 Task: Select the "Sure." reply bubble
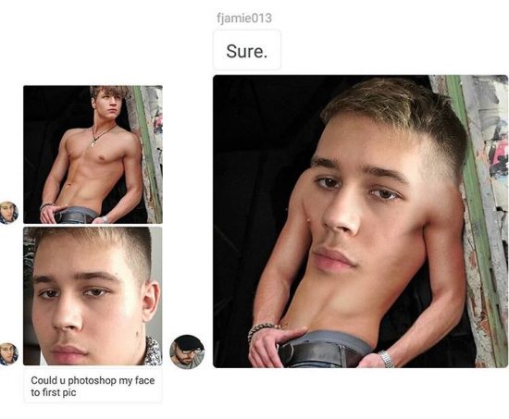click(247, 50)
